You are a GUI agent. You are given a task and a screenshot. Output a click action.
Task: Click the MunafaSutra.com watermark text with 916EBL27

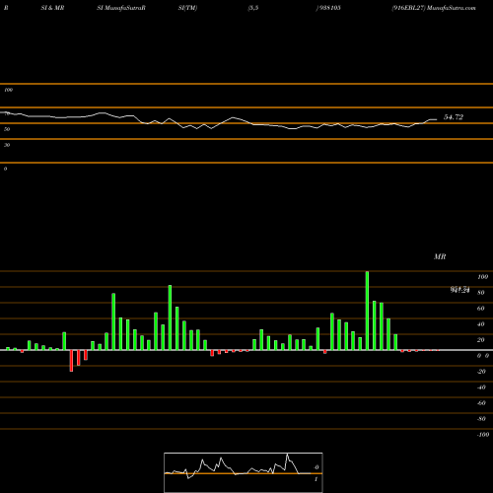tap(434, 8)
